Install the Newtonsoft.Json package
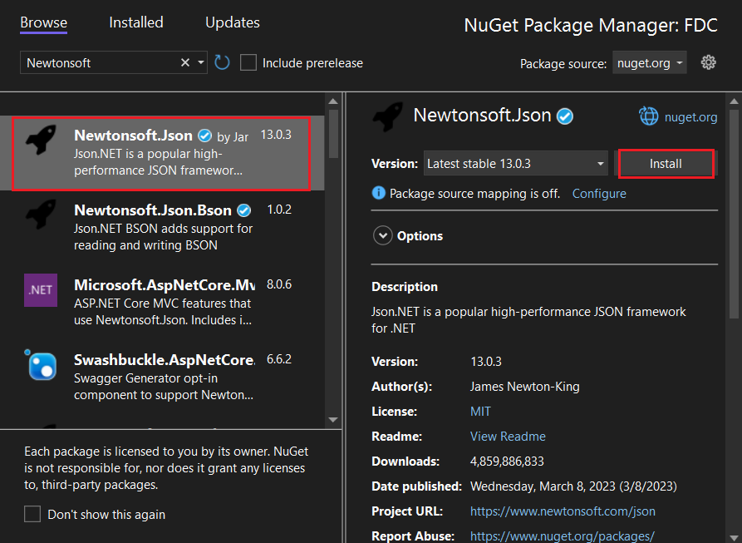This screenshot has width=742, height=543. pyautogui.click(x=666, y=164)
